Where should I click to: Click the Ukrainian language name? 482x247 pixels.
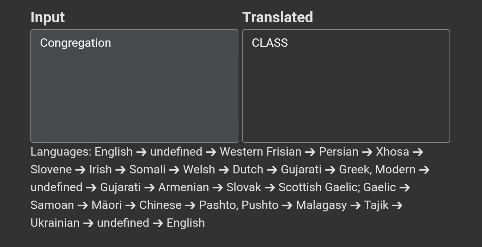click(55, 223)
